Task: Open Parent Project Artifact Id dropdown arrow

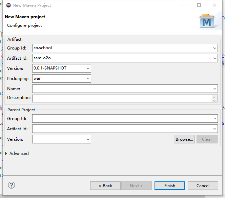Action: [215, 129]
